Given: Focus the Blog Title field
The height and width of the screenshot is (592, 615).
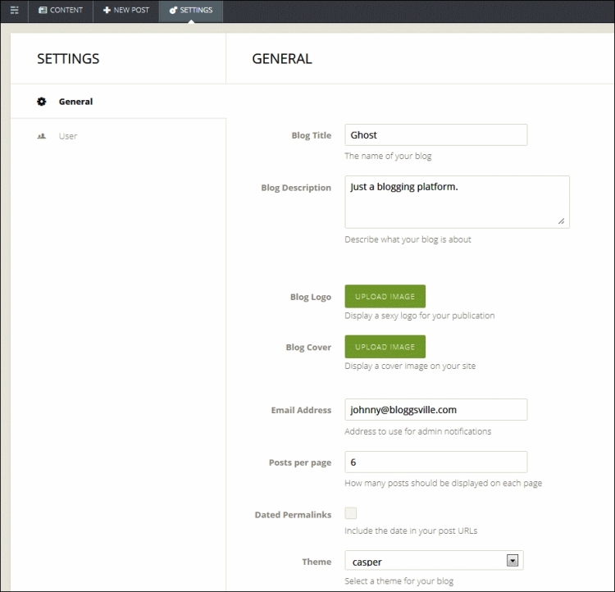Looking at the screenshot, I should (x=435, y=135).
